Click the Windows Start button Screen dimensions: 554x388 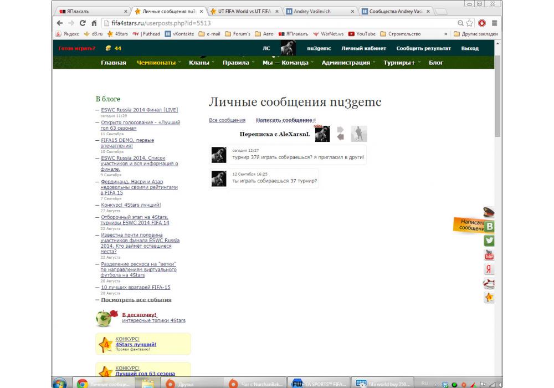(x=60, y=383)
